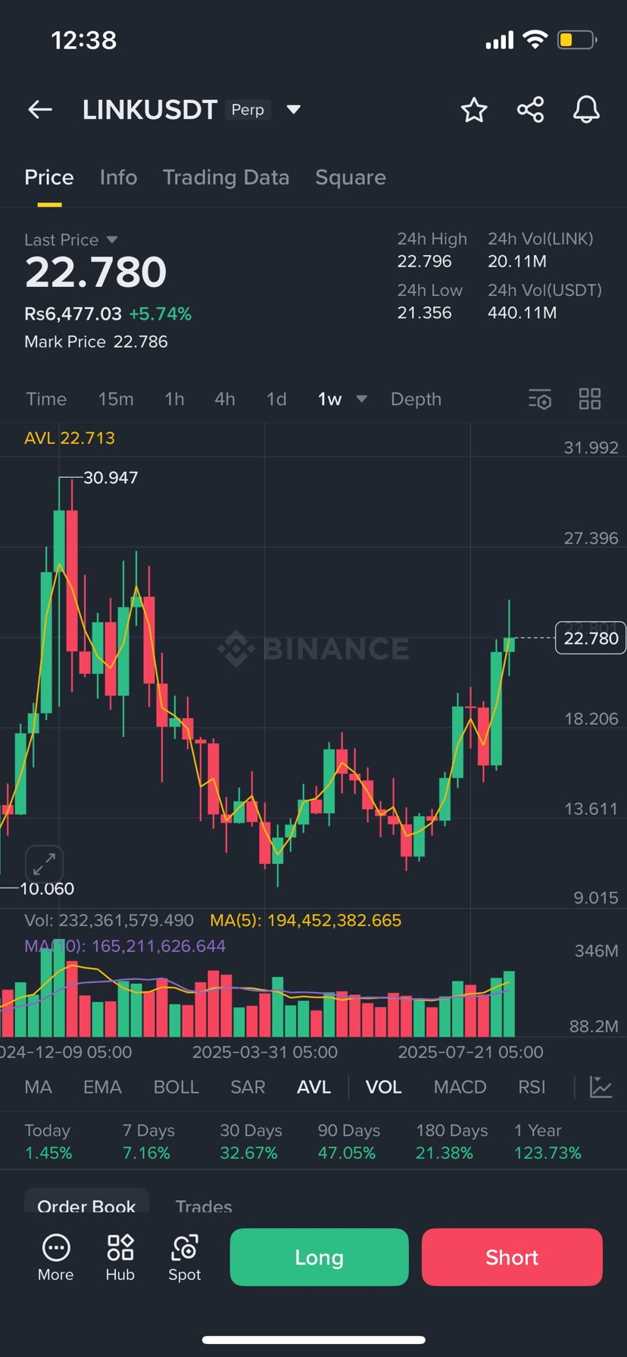
Task: Select the 1d interval
Action: click(x=276, y=399)
